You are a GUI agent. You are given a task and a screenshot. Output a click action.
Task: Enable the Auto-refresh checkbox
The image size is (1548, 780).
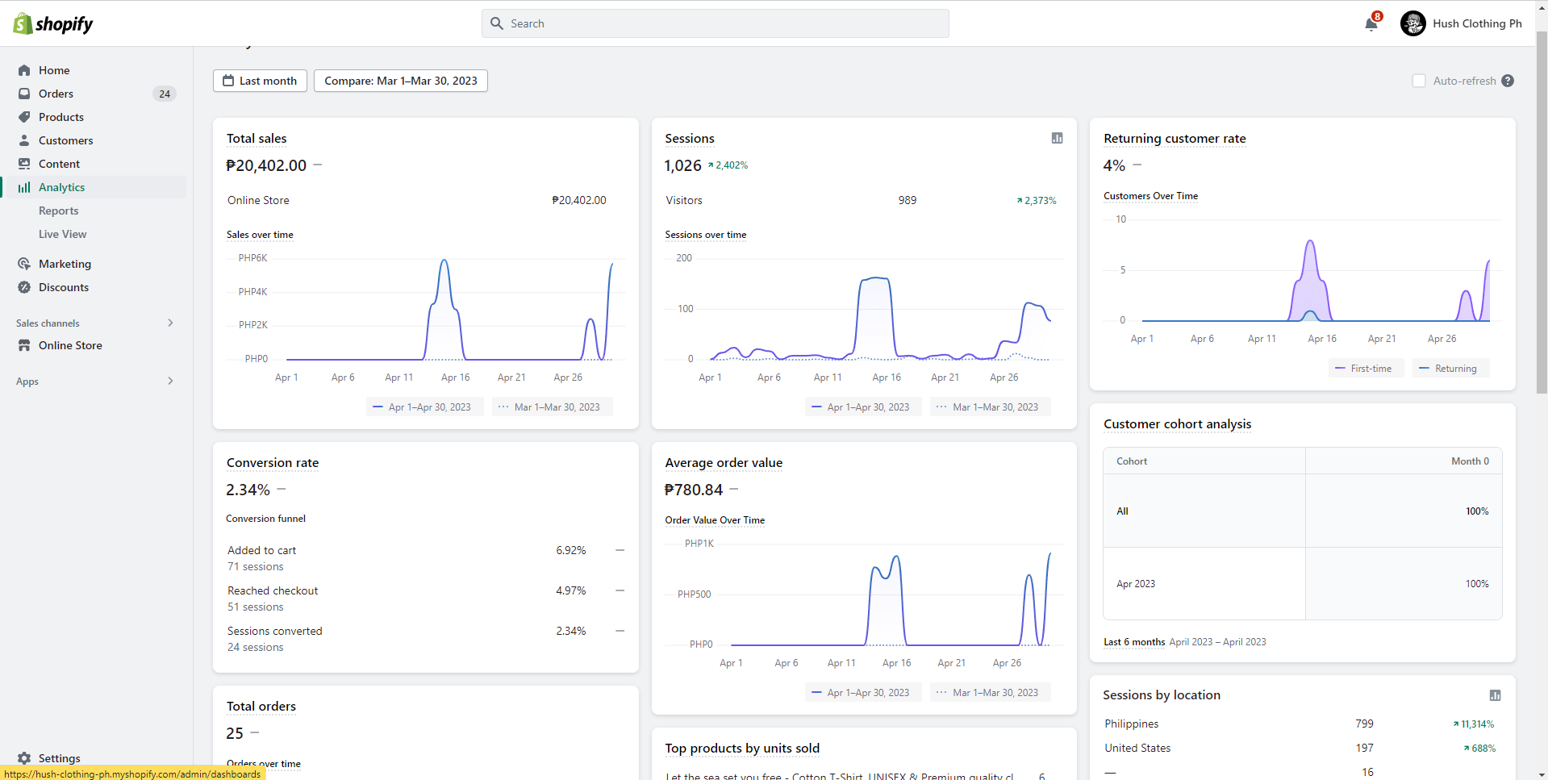pos(1419,81)
